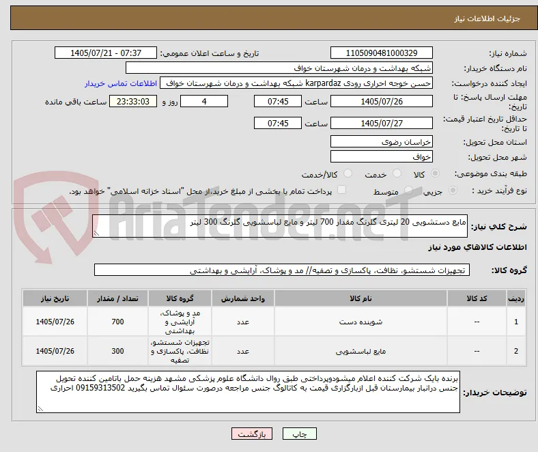538x452 pixels.
Task: Click the شماره نیاز field 1105090481000329
Action: tap(382, 53)
